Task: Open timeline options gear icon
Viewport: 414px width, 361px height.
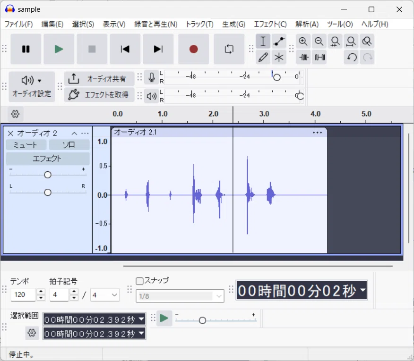Action: [15, 114]
